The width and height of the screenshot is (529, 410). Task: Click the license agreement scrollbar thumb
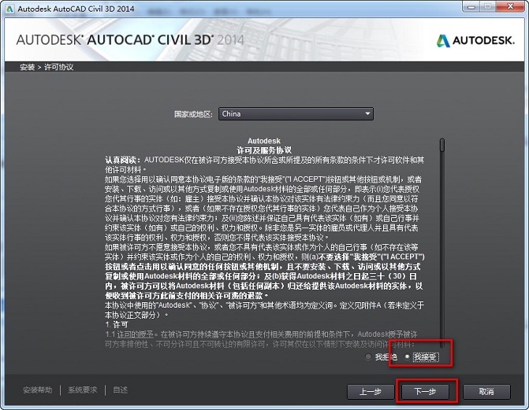[442, 145]
